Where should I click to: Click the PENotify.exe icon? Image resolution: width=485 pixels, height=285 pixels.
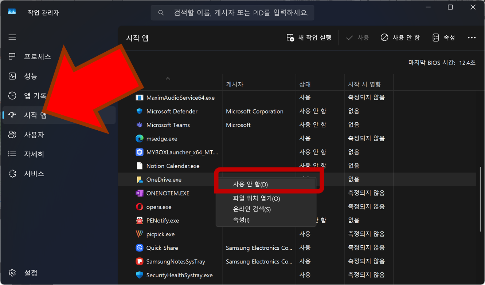click(140, 221)
